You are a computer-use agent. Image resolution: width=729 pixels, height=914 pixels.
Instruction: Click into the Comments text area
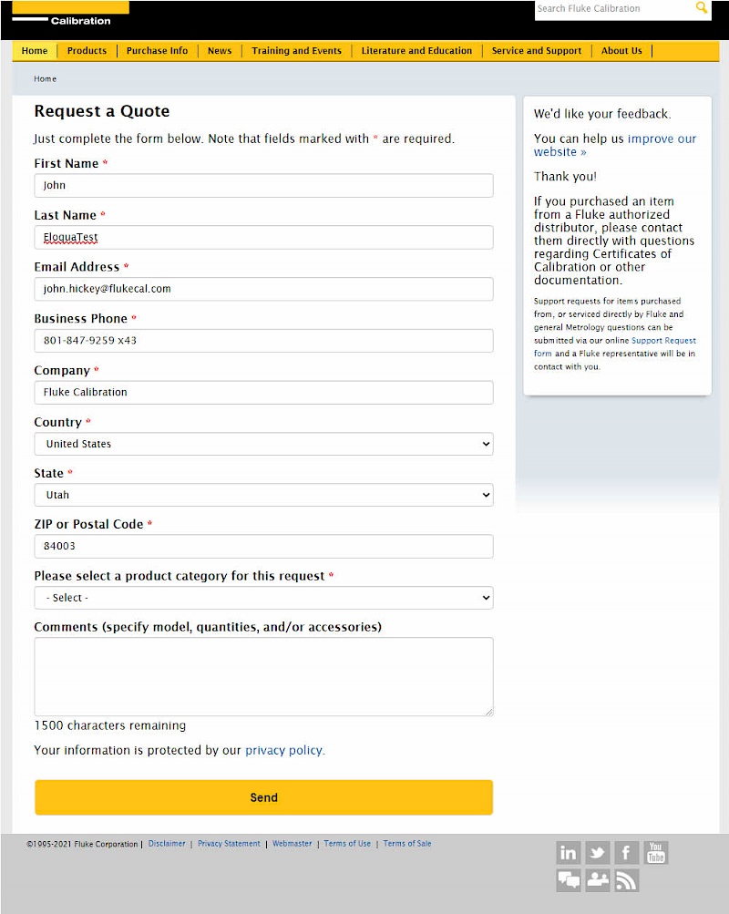tap(263, 676)
